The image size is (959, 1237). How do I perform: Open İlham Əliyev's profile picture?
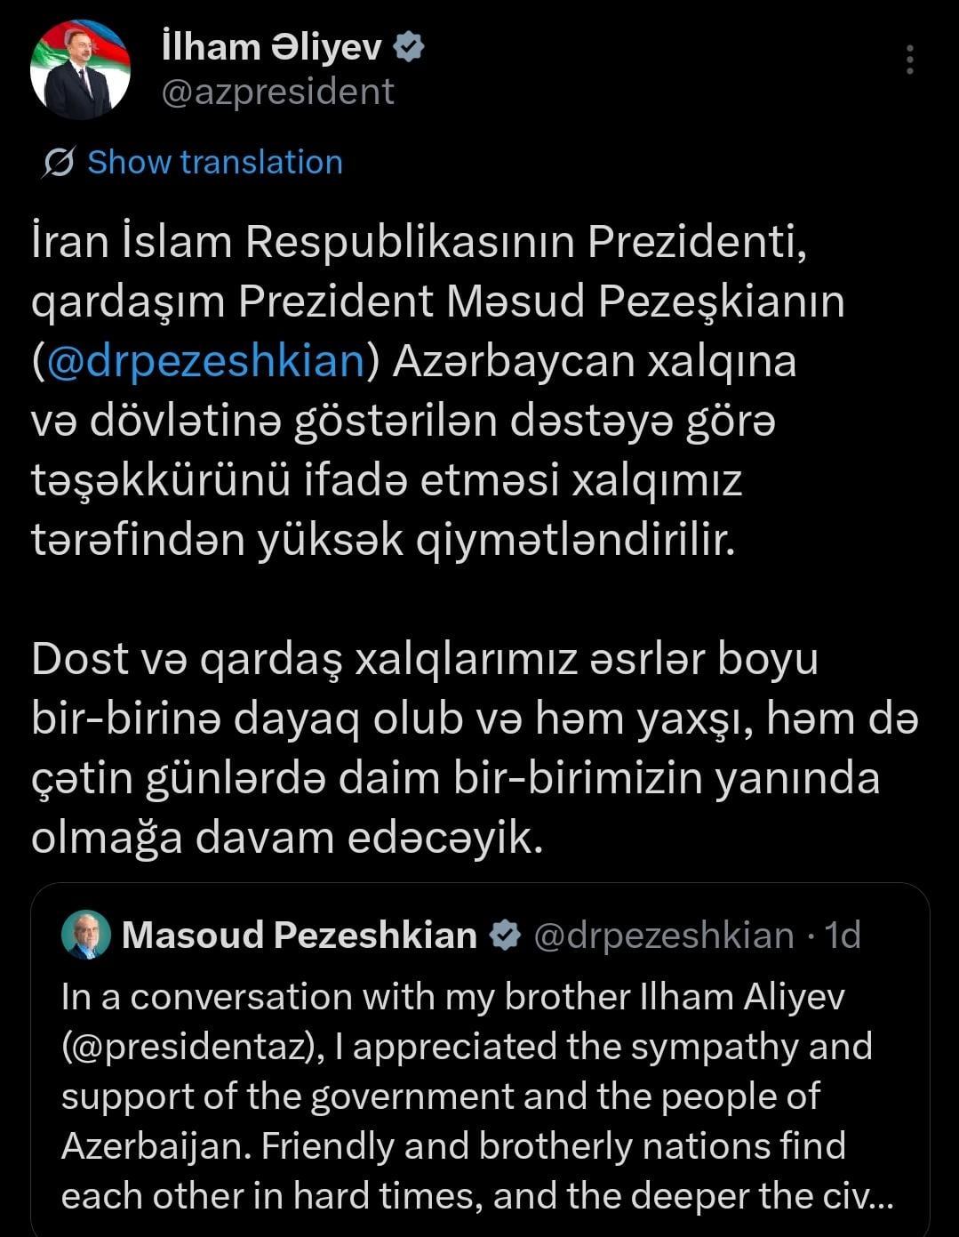coord(80,69)
